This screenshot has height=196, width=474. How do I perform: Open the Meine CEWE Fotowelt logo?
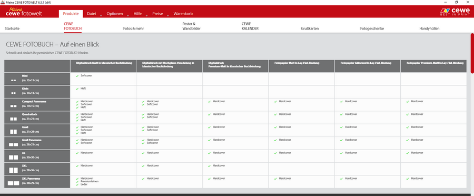pos(24,12)
